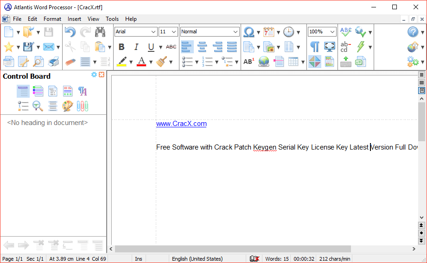The width and height of the screenshot is (427, 263).
Task: Click Words: 15 counter in status bar
Action: coord(277,259)
